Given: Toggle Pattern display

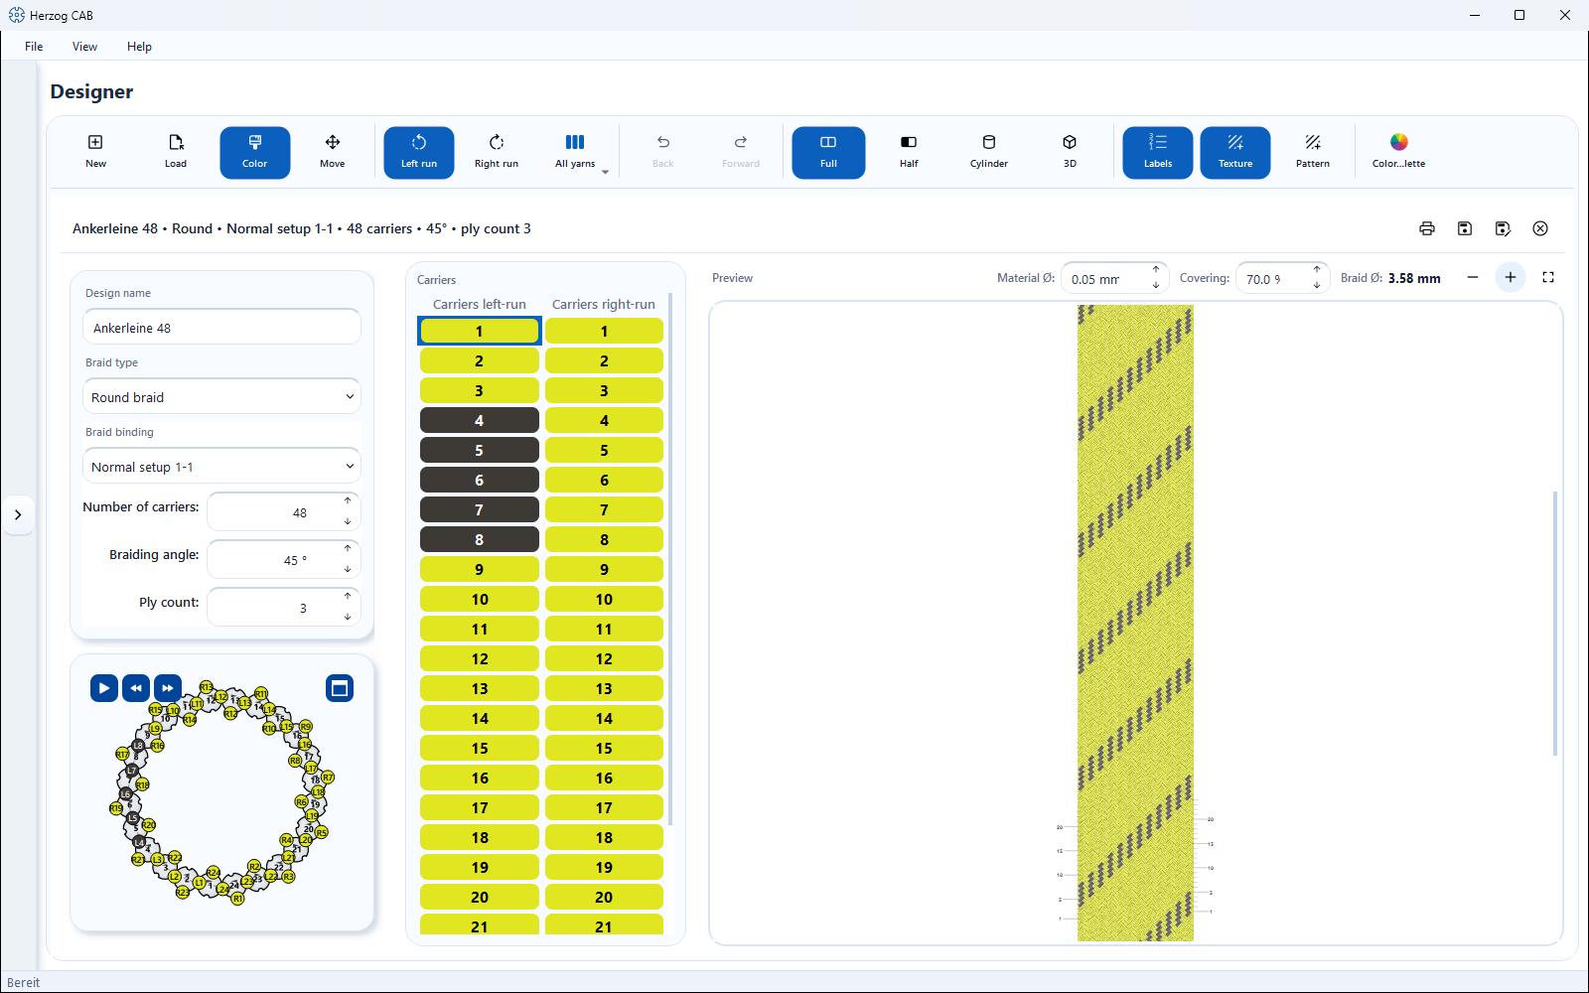Looking at the screenshot, I should click(1313, 152).
